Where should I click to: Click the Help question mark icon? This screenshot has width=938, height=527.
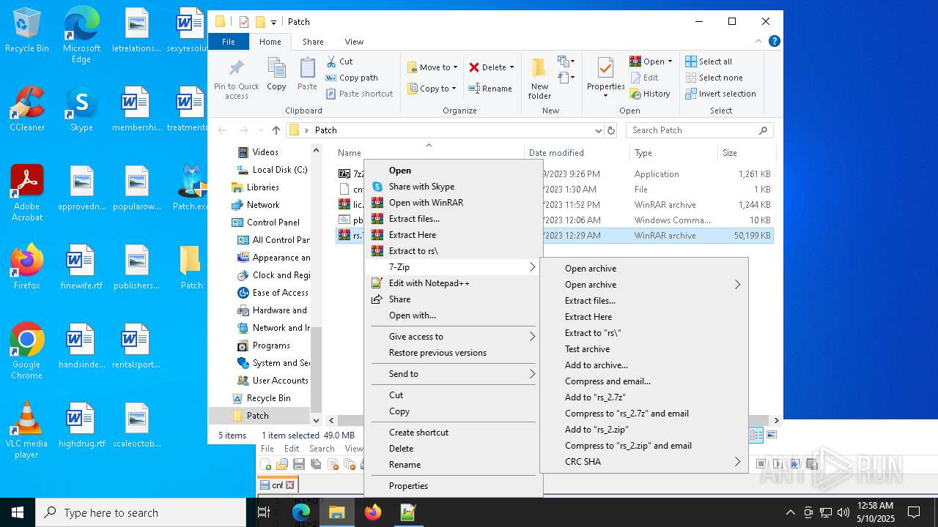(774, 42)
